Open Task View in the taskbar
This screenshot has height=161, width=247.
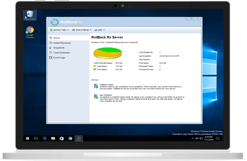[x=36, y=138]
